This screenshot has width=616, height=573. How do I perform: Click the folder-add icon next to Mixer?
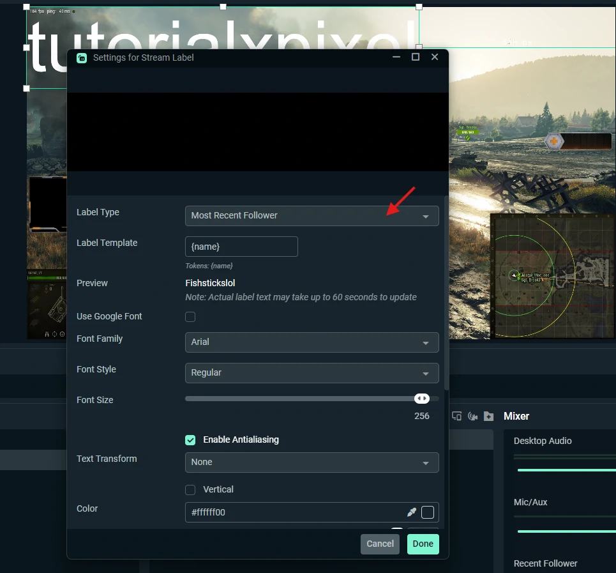[488, 416]
